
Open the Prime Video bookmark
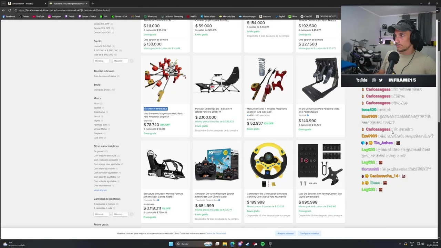click(x=207, y=17)
